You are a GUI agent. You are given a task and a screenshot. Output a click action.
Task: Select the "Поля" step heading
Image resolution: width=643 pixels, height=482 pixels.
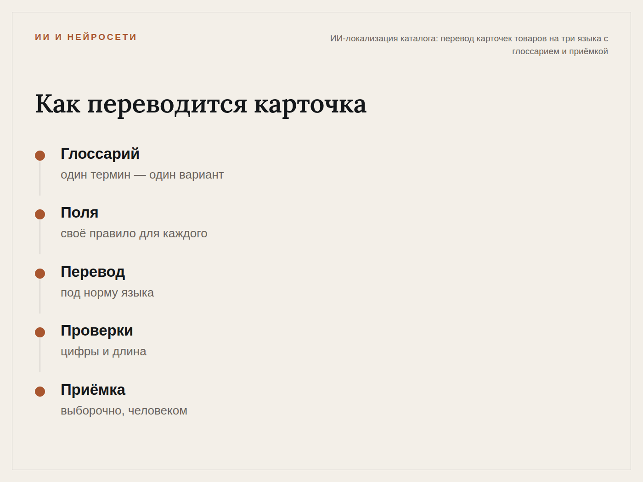coord(79,213)
